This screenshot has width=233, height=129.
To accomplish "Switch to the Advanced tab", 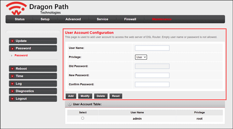I will 73,19.
